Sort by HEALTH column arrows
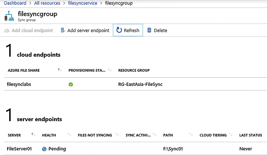This screenshot has height=155, width=267. coord(69,134)
